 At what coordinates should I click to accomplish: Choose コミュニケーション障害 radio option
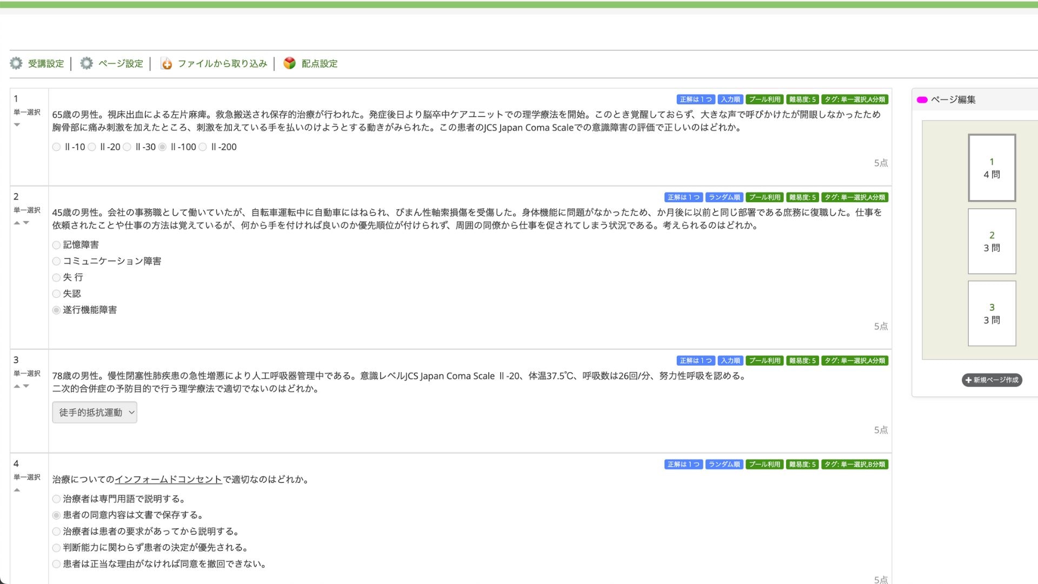[56, 261]
